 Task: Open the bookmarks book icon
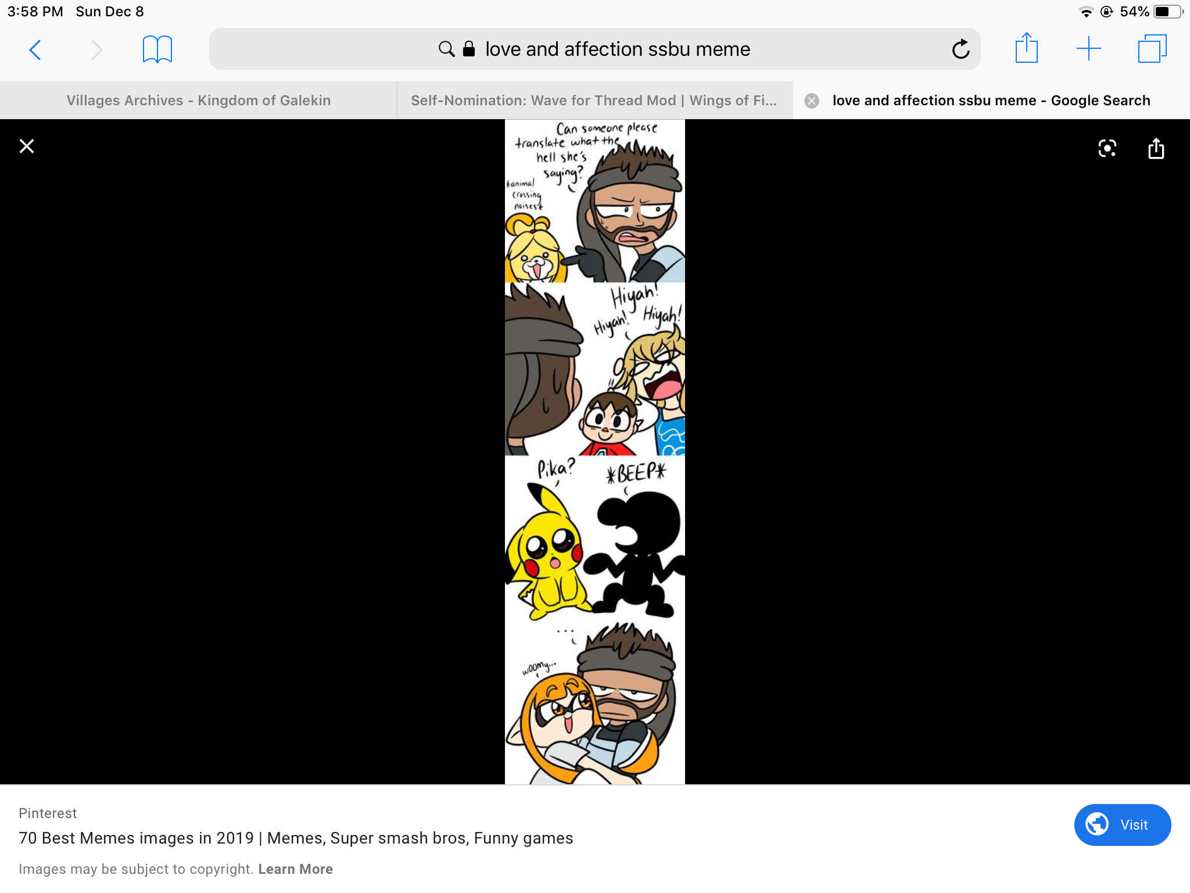coord(157,49)
